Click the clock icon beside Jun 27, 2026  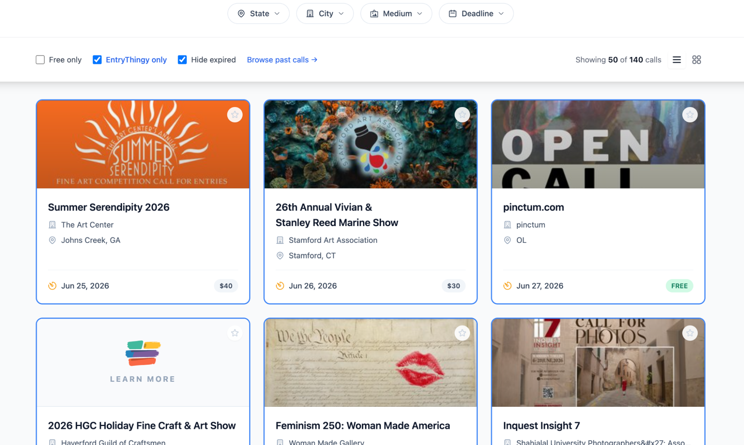click(507, 286)
